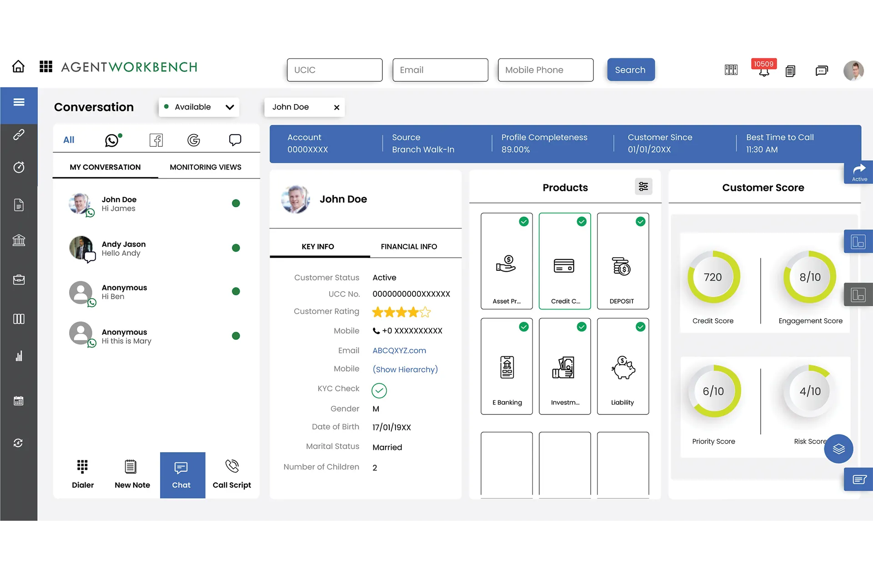Show Hierarchy for mobile field

405,369
